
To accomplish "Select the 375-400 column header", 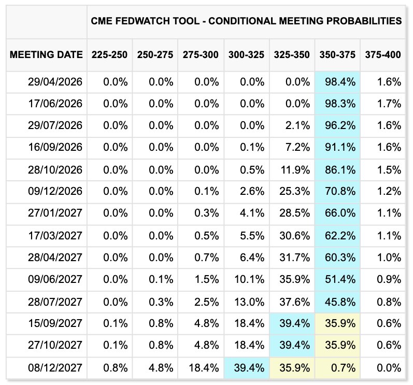I will point(383,54).
